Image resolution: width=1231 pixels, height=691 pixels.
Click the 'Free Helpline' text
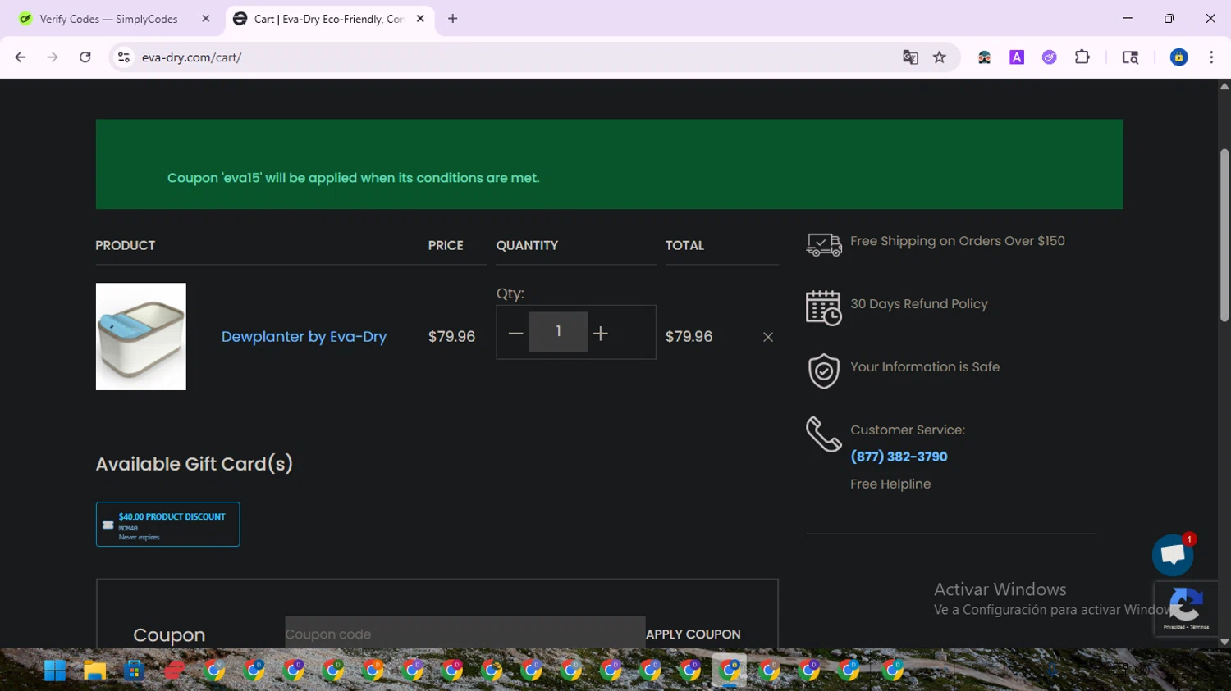890,484
